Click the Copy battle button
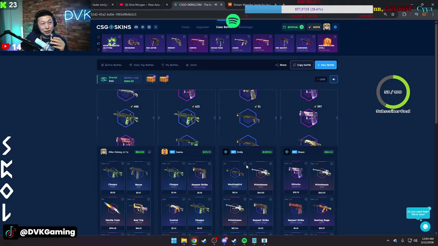This screenshot has width=438, height=246. coord(302,65)
